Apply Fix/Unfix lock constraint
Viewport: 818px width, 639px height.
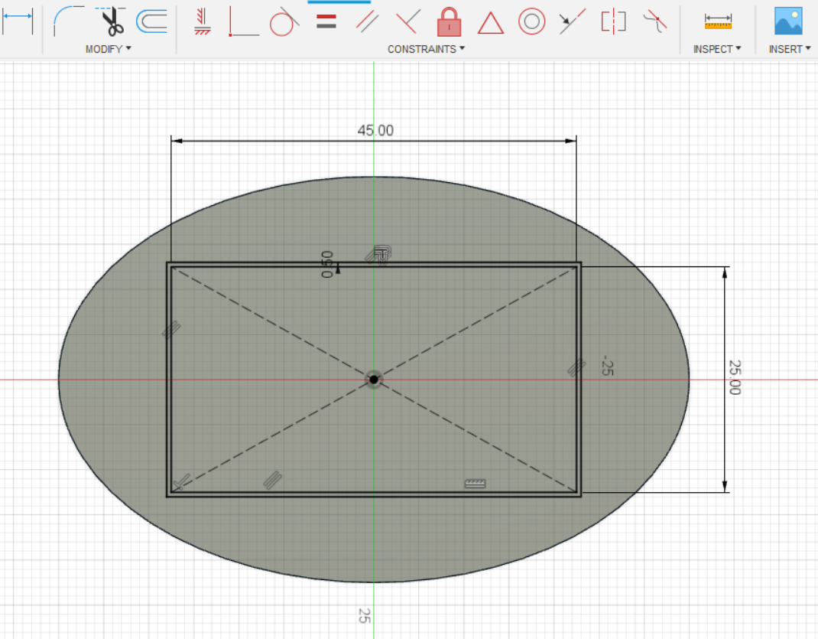[450, 22]
